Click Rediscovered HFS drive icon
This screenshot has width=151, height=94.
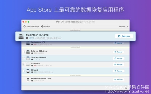coord(28,43)
